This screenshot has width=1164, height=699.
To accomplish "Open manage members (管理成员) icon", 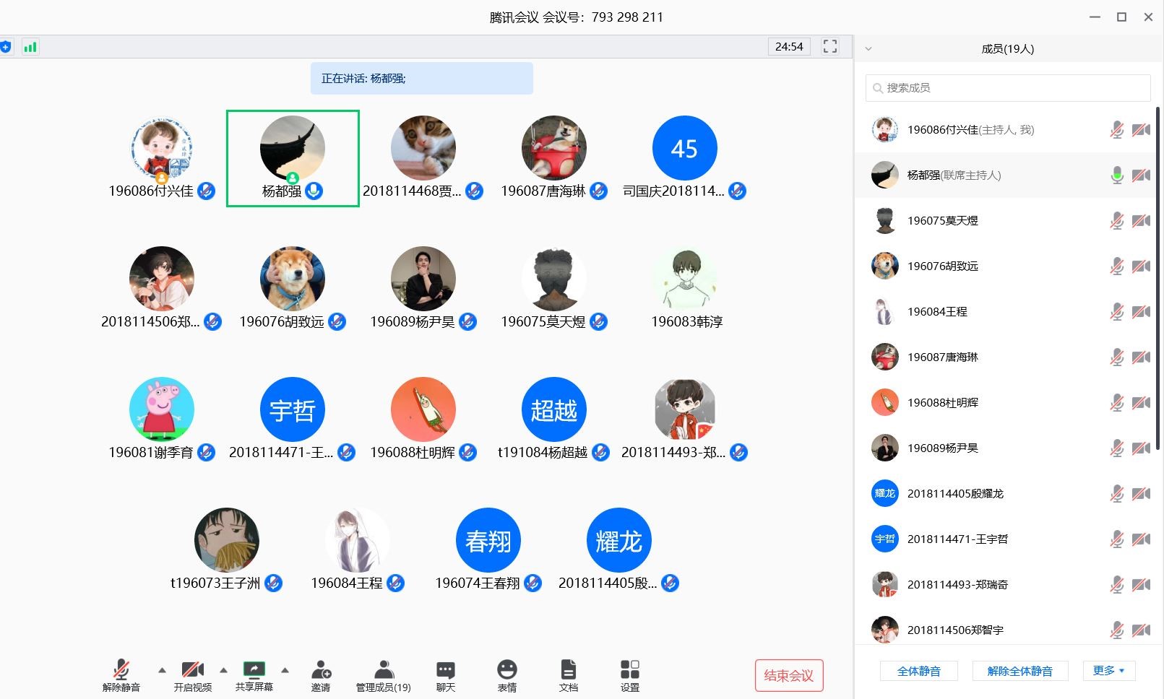I will pyautogui.click(x=384, y=670).
